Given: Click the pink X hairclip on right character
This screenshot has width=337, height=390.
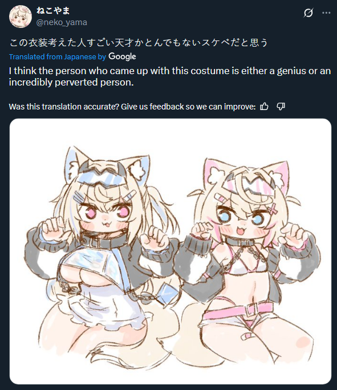Looking at the screenshot, I should point(273,208).
